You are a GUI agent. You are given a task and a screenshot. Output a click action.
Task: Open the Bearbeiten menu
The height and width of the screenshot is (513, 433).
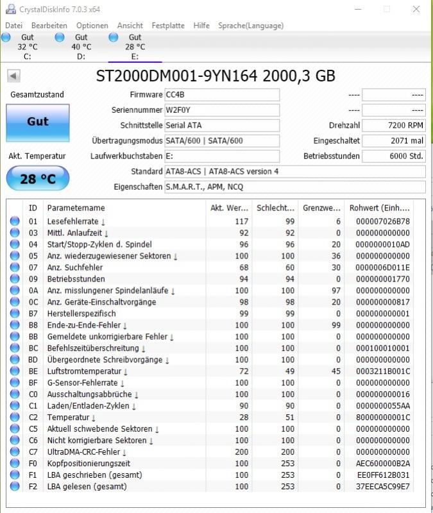pos(49,26)
